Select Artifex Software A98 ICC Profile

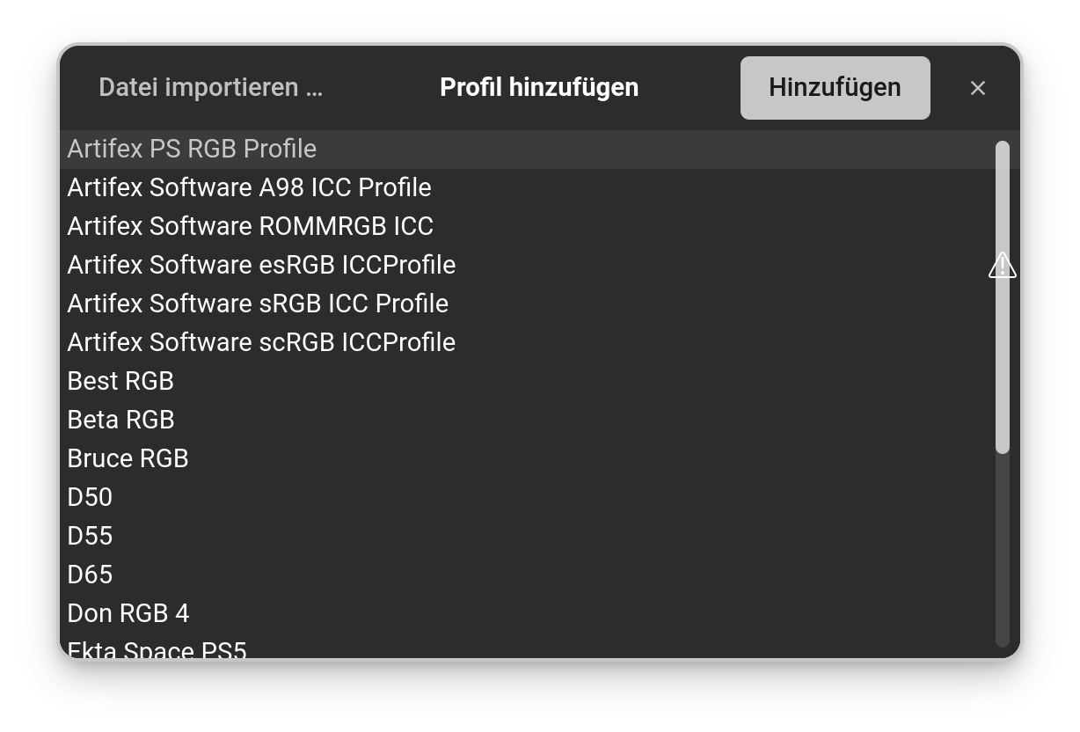(249, 187)
